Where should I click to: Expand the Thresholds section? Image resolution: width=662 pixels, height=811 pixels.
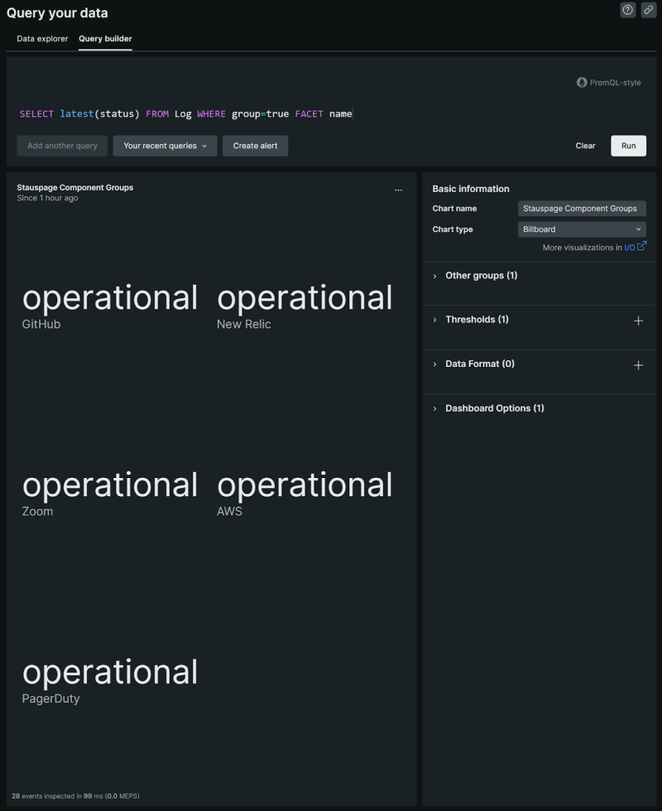[477, 319]
